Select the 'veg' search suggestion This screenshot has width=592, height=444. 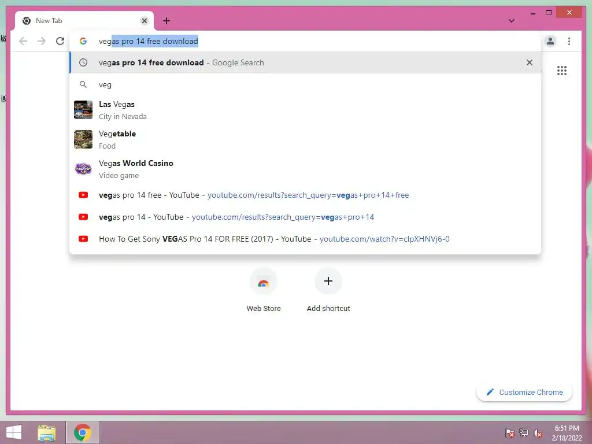[305, 84]
